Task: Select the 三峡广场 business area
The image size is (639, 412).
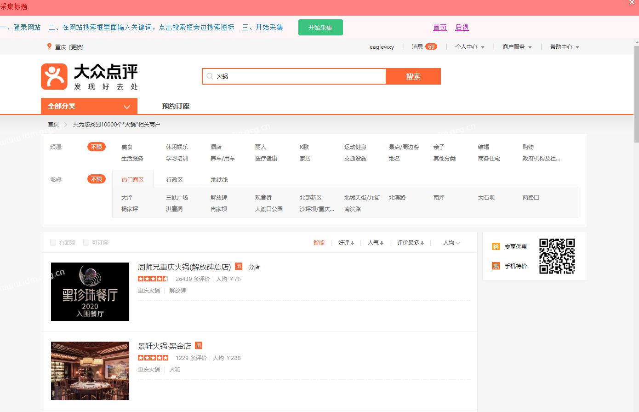Action: (x=177, y=198)
